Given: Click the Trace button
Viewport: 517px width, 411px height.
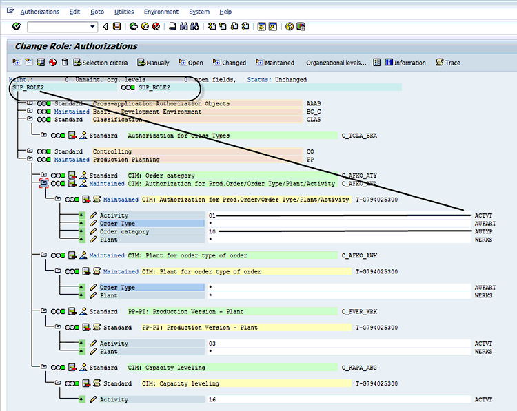Looking at the screenshot, I should 448,62.
